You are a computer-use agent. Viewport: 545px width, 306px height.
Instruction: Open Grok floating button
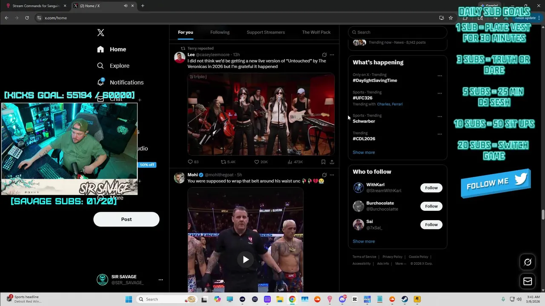(x=528, y=262)
